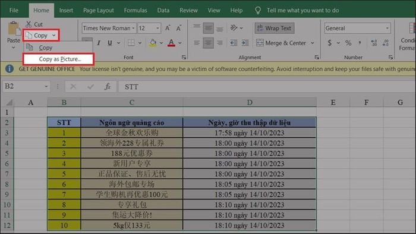Click the Cut scissors icon
This screenshot has height=234, width=416.
point(29,24)
